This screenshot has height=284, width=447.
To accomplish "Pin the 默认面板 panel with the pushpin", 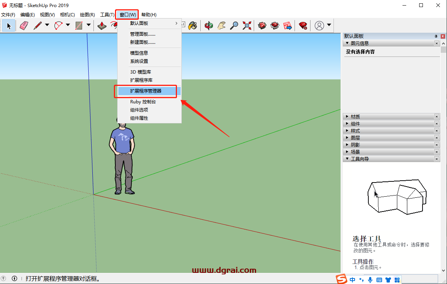I will (436, 36).
